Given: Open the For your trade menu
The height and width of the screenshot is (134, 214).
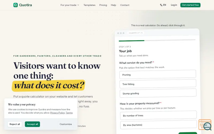Looking at the screenshot, I should (x=70, y=5).
